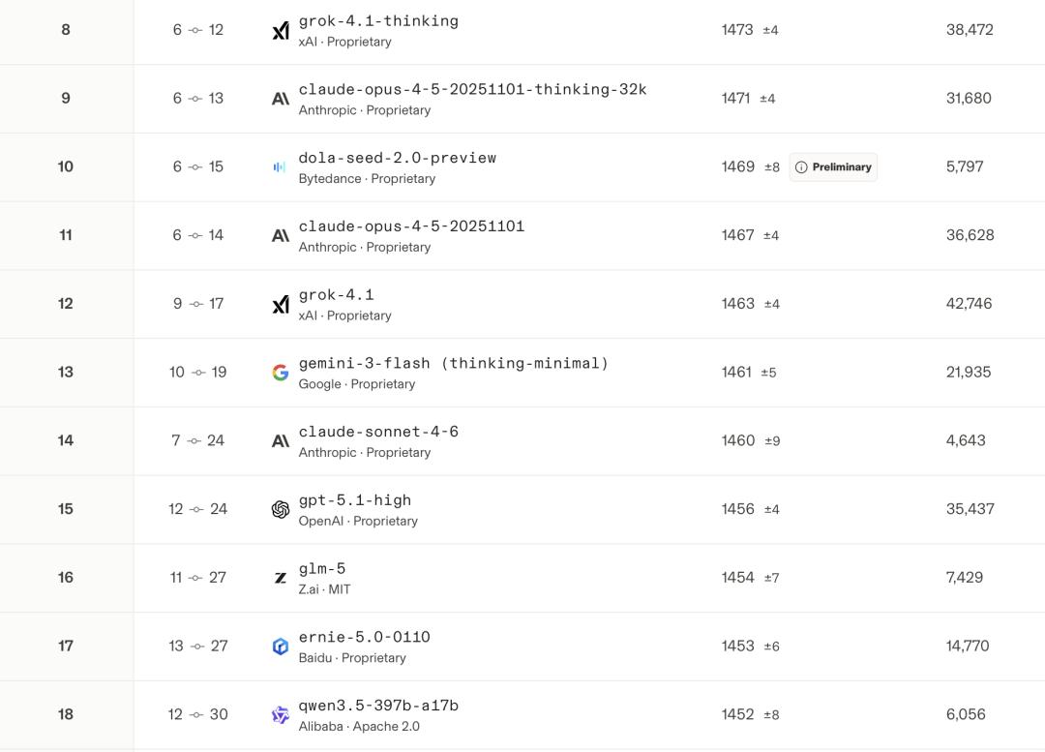1045x752 pixels.
Task: Open the claude-opus-4-5-20251101 model link
Action: tap(411, 226)
